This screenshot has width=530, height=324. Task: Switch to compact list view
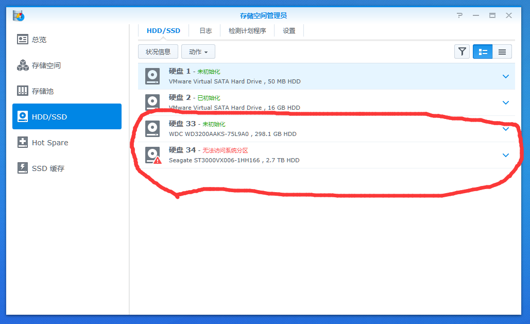(x=502, y=52)
